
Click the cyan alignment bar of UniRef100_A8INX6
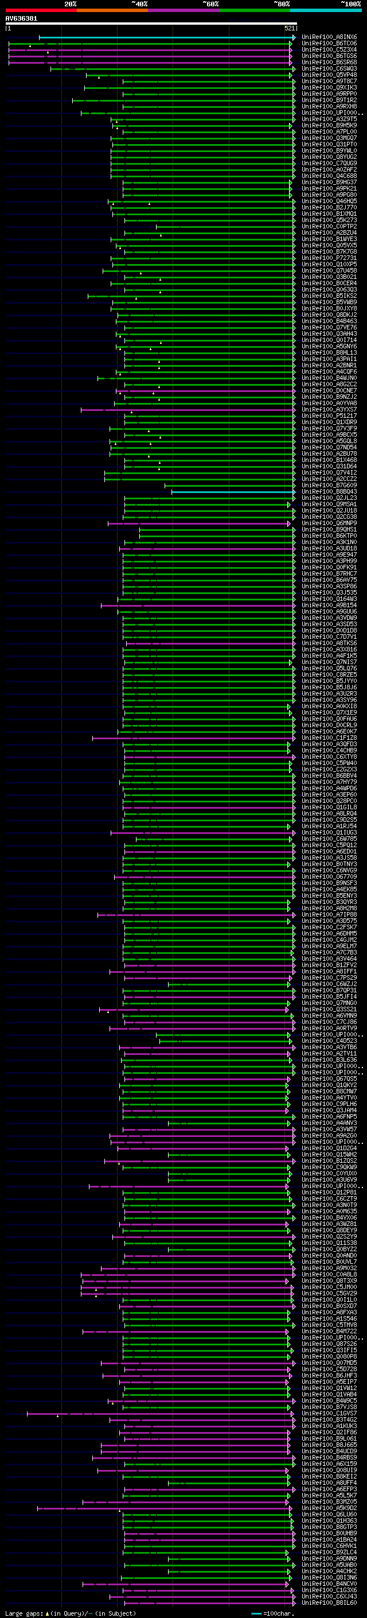(x=167, y=38)
